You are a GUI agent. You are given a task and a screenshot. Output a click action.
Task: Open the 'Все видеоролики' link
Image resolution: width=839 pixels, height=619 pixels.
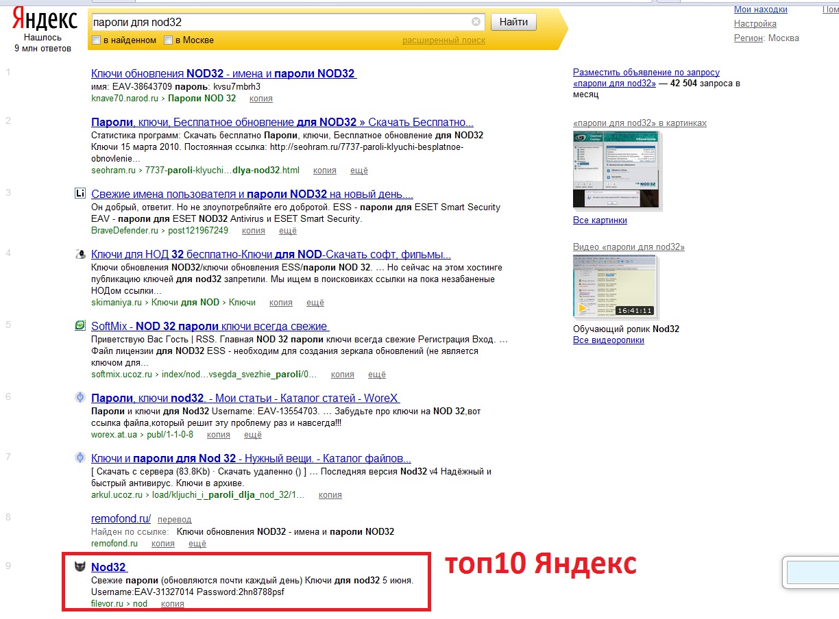click(609, 340)
